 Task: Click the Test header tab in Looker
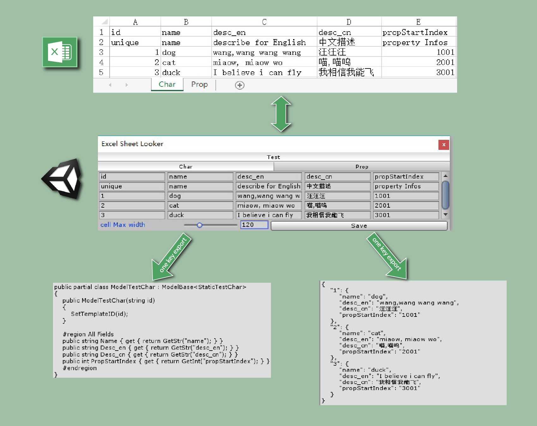click(x=274, y=157)
